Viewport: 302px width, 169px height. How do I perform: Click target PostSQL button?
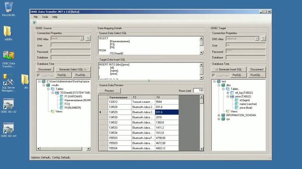pyautogui.click(x=257, y=75)
